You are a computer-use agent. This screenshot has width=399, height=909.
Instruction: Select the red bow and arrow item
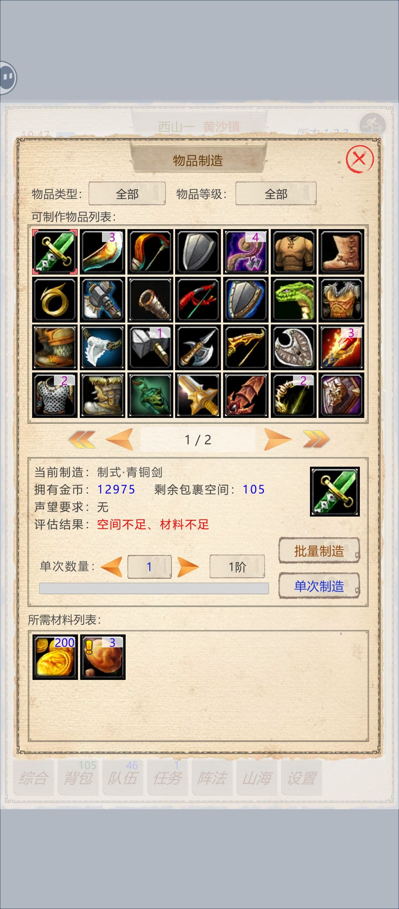[x=198, y=300]
